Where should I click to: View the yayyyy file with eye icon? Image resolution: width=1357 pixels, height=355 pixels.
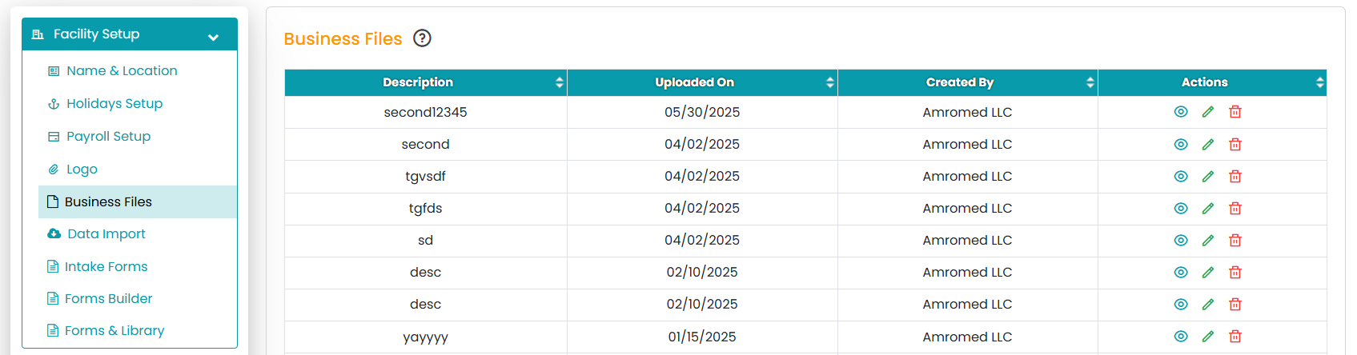point(1181,337)
